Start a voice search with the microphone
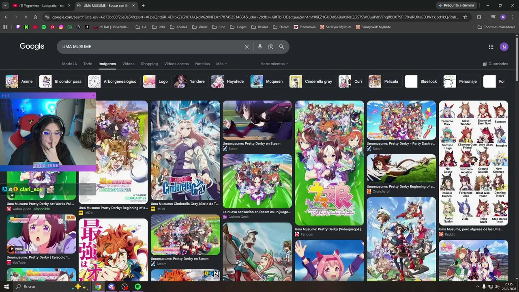This screenshot has width=519, height=292. click(x=260, y=47)
